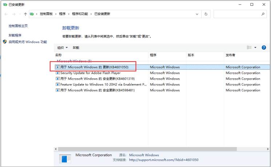271x167 pixels.
Task: Click icon of Feature Update 20H2
Action: [x=58, y=84]
